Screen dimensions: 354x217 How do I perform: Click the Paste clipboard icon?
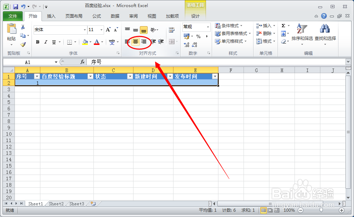(x=11, y=29)
